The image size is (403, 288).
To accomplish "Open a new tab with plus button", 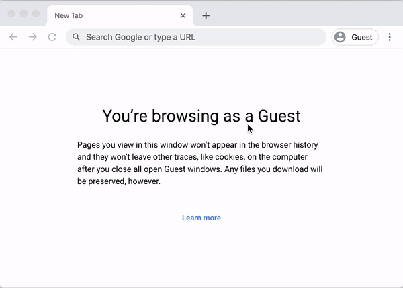I will point(206,16).
